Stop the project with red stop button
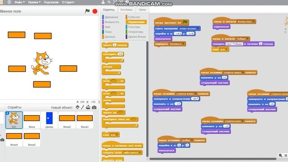Image resolution: width=288 pixels, height=162 pixels. point(95,11)
